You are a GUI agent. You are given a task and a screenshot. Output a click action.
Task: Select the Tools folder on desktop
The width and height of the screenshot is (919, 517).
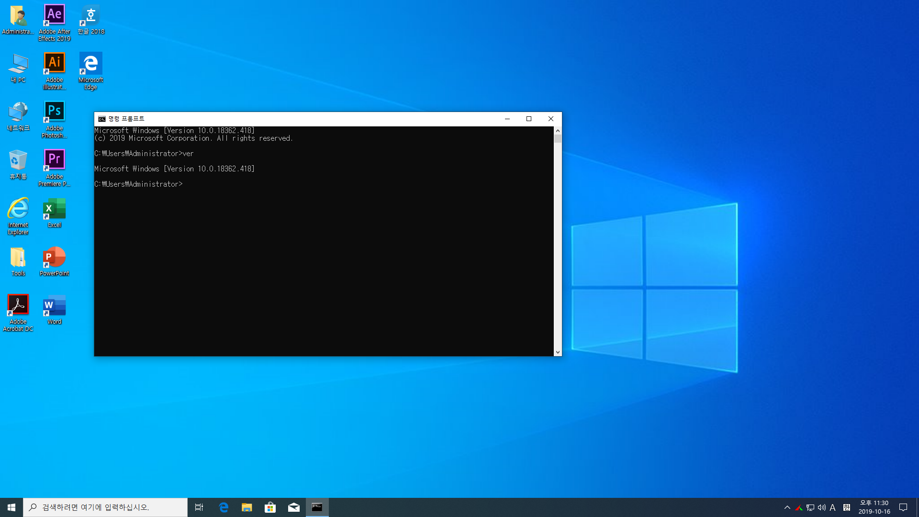click(x=18, y=262)
